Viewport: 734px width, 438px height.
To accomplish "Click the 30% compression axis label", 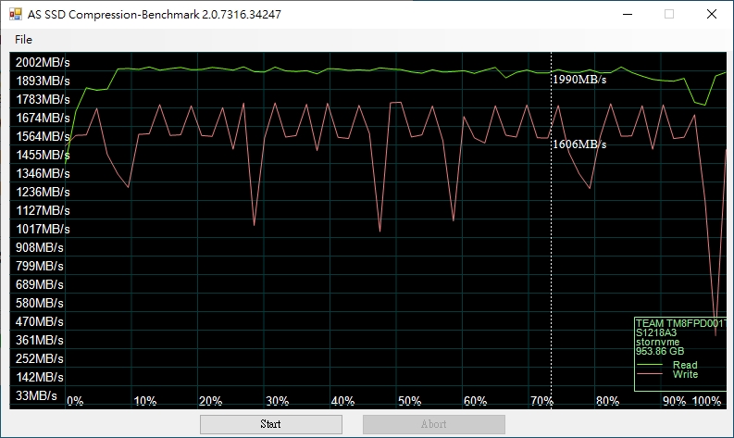I will pos(277,402).
